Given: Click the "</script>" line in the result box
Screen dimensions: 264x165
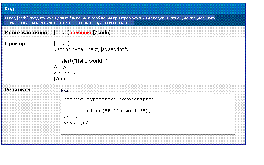Looking at the screenshot, I should click(76, 122).
